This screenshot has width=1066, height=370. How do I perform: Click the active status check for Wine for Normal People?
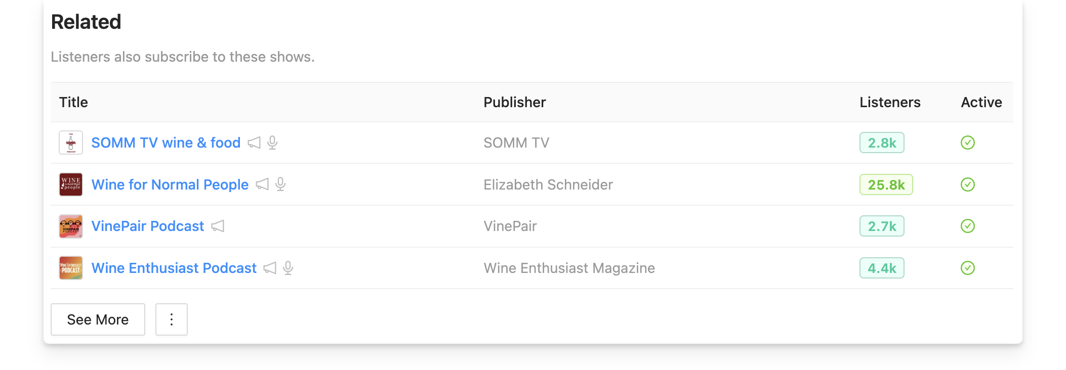968,185
